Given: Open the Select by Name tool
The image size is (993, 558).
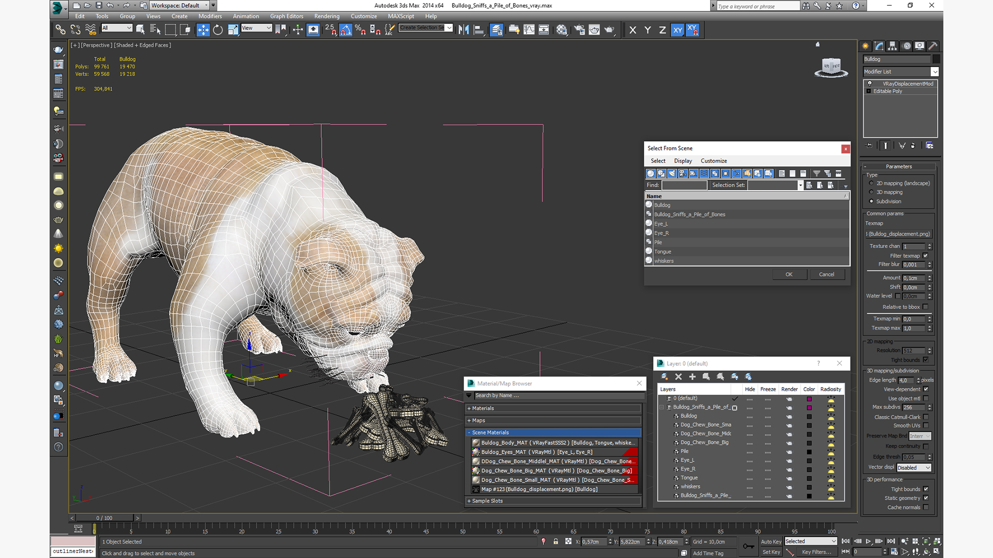Looking at the screenshot, I should [x=155, y=29].
